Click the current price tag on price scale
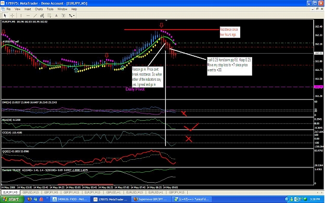325x203 pixels. click(318, 53)
